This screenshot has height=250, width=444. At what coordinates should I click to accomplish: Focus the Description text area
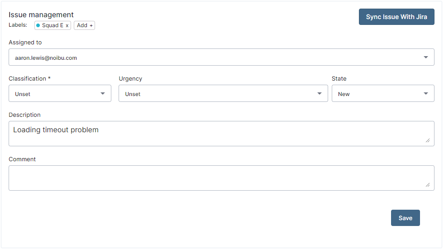[221, 134]
